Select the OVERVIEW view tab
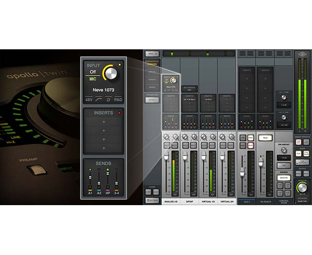This screenshot has width=312, height=255. coord(152,64)
